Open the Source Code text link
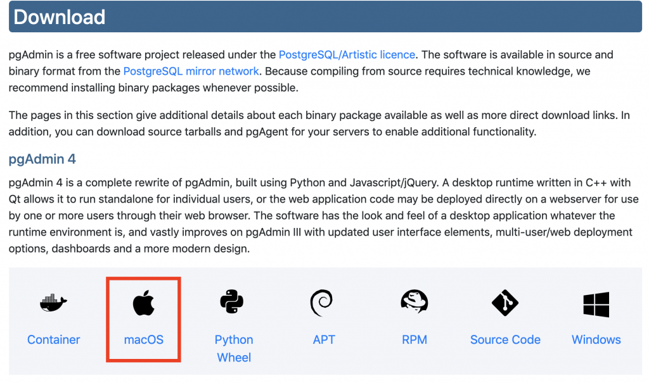This screenshot has width=649, height=383. (x=505, y=340)
